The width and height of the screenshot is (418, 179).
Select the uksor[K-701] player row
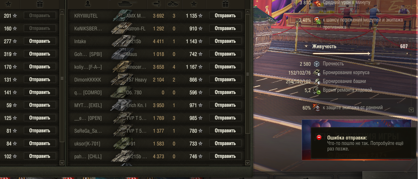point(157,144)
